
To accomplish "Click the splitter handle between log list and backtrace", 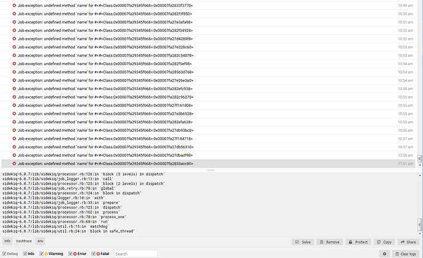I will pyautogui.click(x=211, y=170).
